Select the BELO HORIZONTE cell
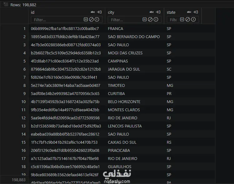 click(124, 102)
